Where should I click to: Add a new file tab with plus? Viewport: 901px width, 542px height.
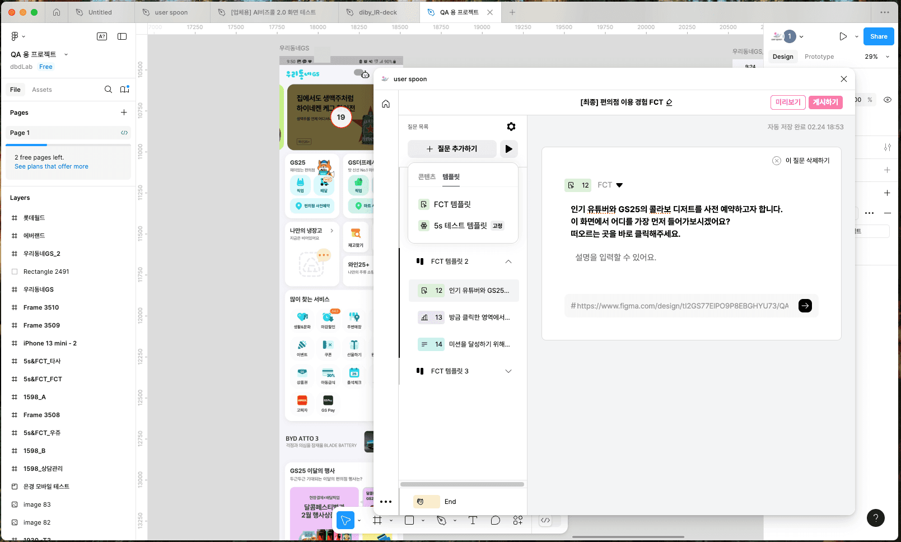pyautogui.click(x=512, y=12)
